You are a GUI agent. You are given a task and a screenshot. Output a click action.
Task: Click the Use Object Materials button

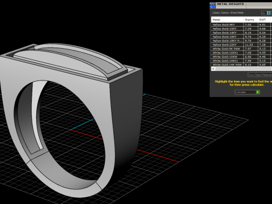[x=260, y=75]
